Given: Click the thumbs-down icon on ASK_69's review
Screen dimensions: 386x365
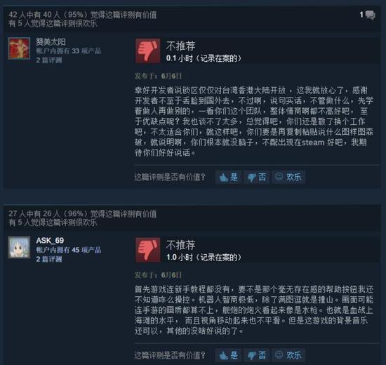Looking at the screenshot, I should [147, 249].
